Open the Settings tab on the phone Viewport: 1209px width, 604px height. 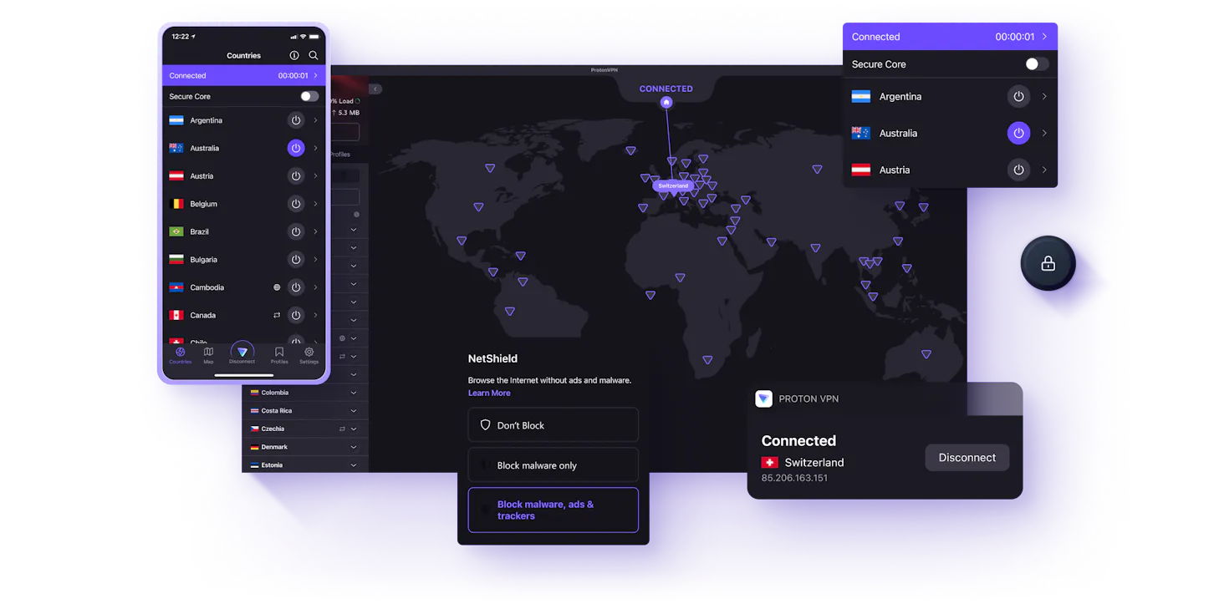309,356
